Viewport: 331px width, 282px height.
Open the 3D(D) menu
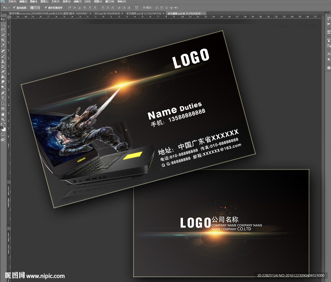87,2
